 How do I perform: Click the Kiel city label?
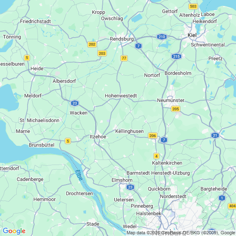(192, 35)
